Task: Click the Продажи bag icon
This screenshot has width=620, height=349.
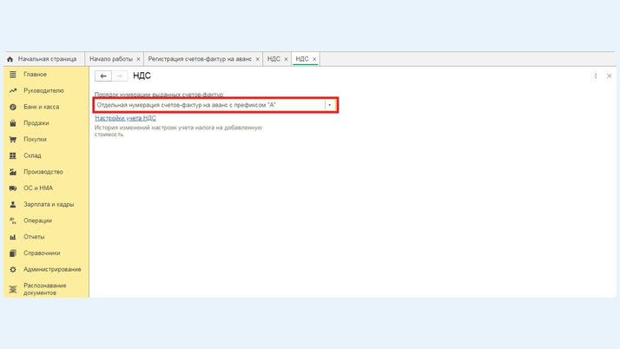Action: (13, 123)
